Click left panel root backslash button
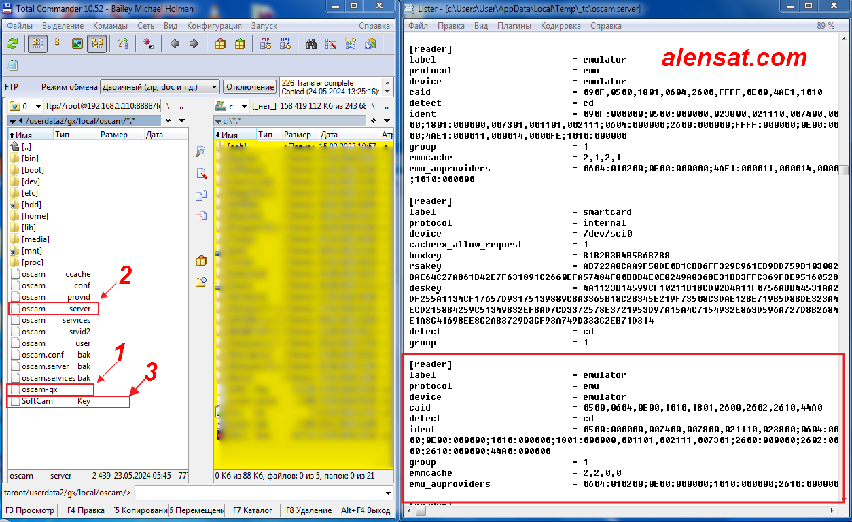 167,106
